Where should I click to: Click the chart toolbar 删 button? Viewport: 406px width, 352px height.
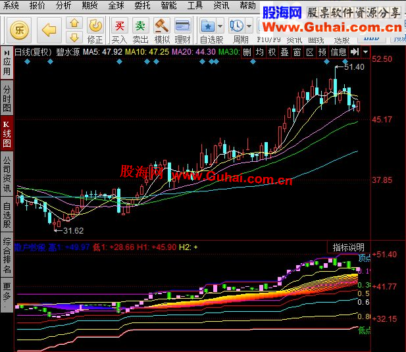tap(247, 52)
